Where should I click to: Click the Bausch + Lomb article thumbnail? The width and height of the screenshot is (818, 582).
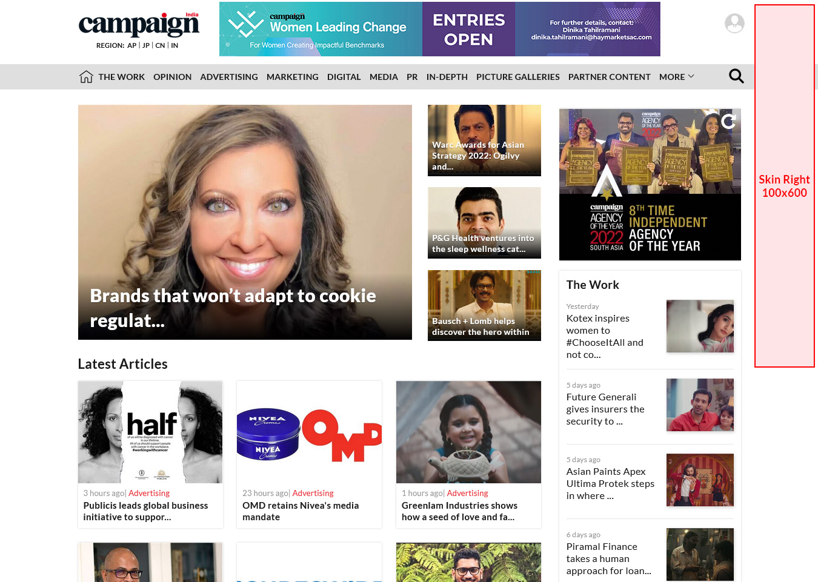click(484, 305)
